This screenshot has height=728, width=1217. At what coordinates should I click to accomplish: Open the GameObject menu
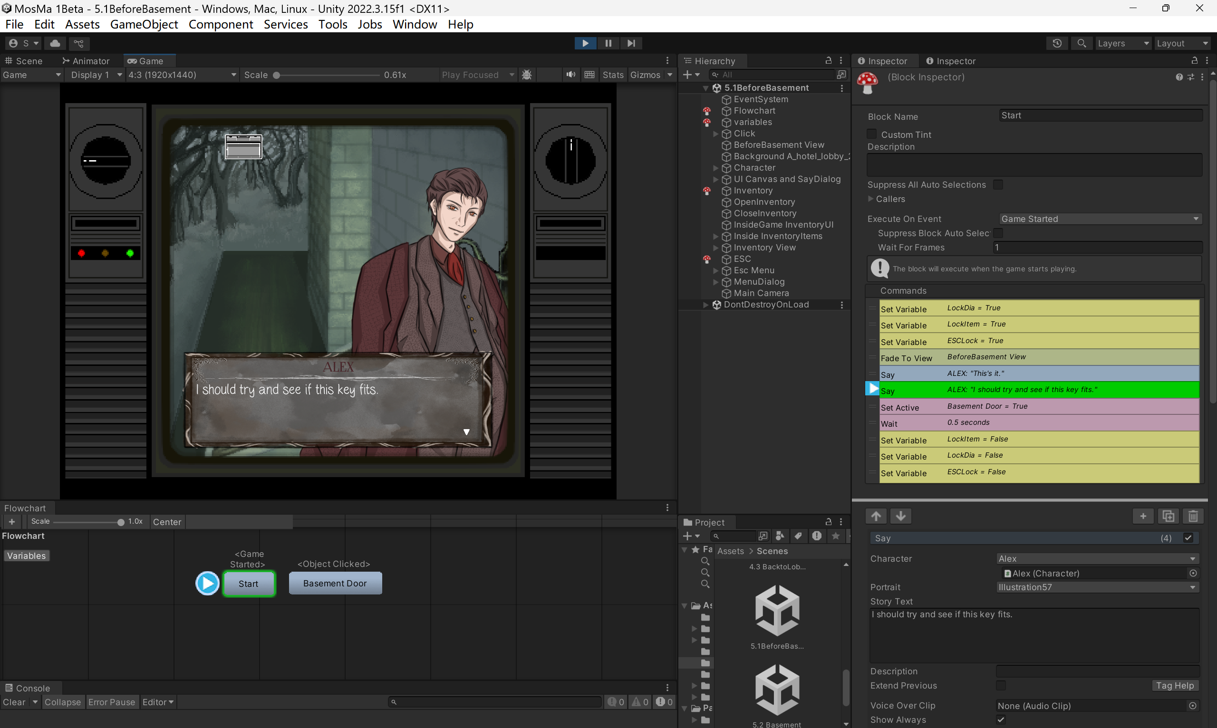[144, 24]
